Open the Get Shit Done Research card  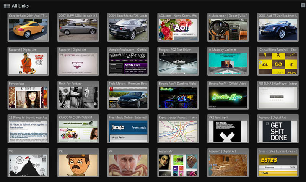278,129
